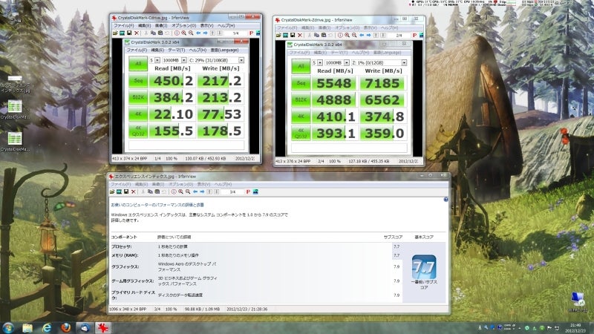The image size is (594, 334).
Task: Click Paste icon in Z-drive IrfanView toolbar
Action: pos(324,35)
